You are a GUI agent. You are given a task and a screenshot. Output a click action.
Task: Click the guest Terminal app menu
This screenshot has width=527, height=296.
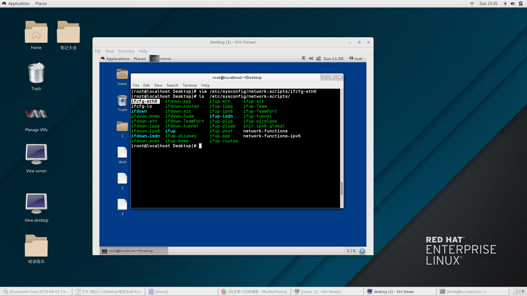tap(161, 59)
